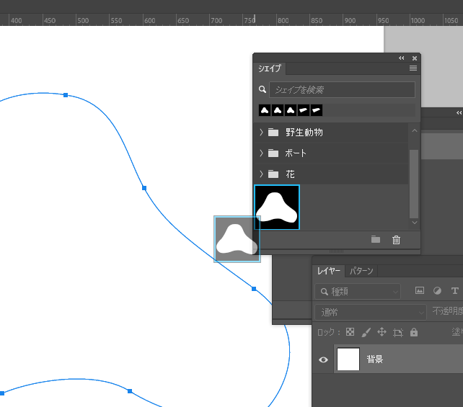Screen dimensions: 463x407
Task: Expand the 花 shape folder
Action: click(x=261, y=174)
